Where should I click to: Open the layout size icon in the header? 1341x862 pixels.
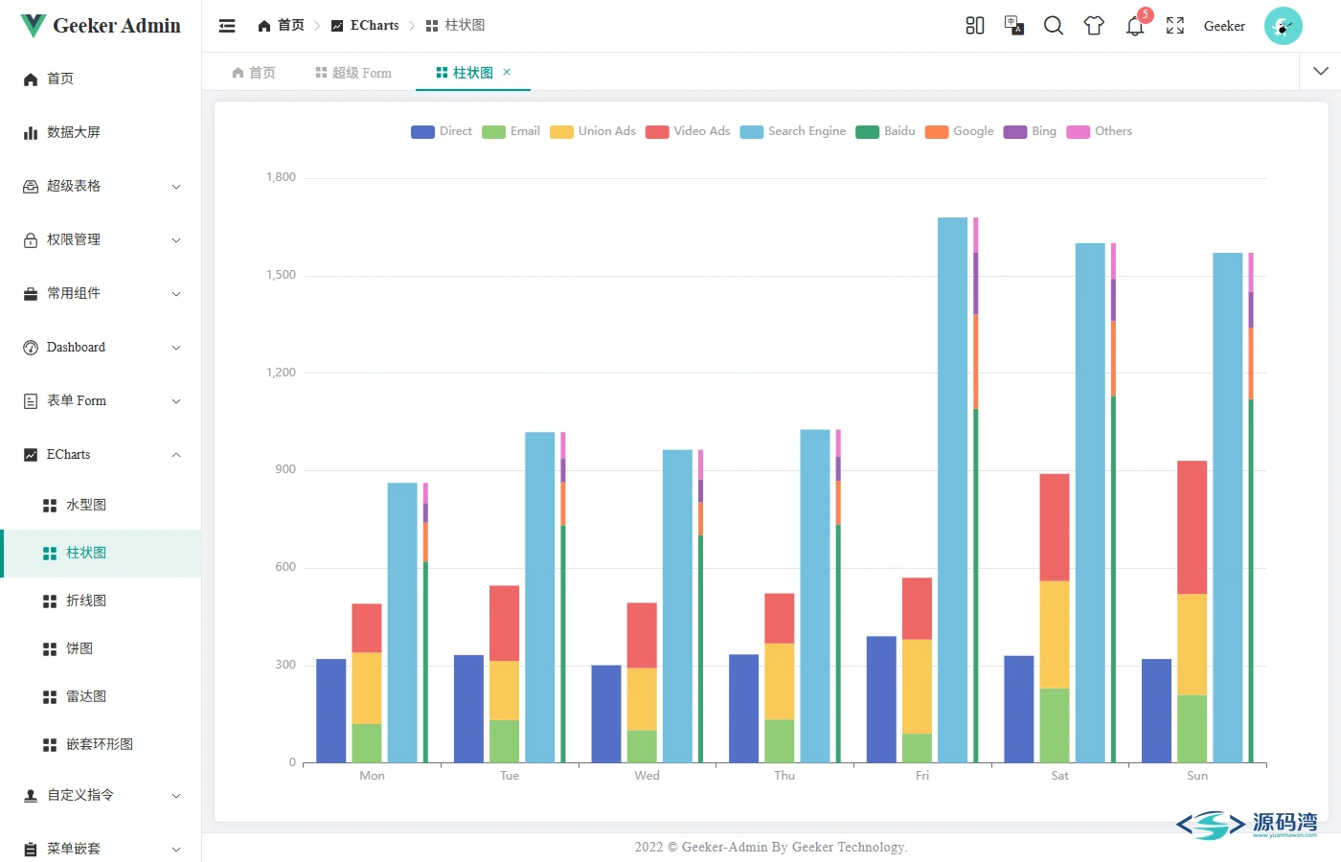pyautogui.click(x=975, y=26)
